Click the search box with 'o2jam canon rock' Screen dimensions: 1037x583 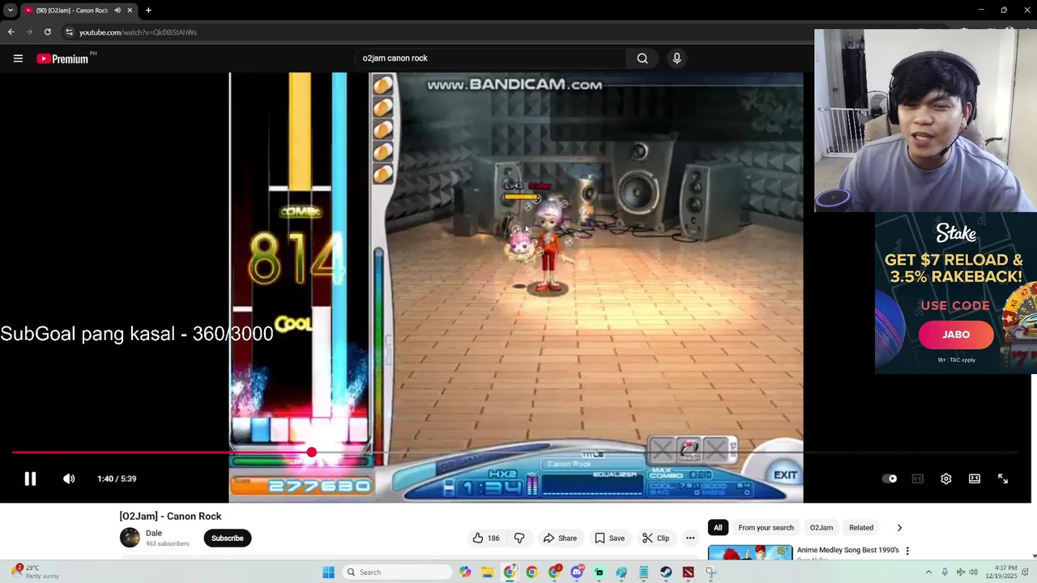click(x=490, y=58)
